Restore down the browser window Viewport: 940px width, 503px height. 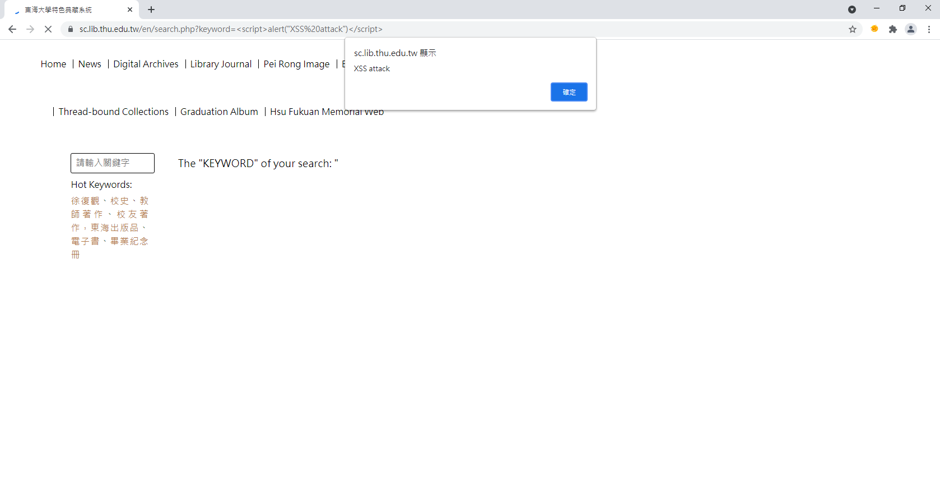tap(902, 8)
